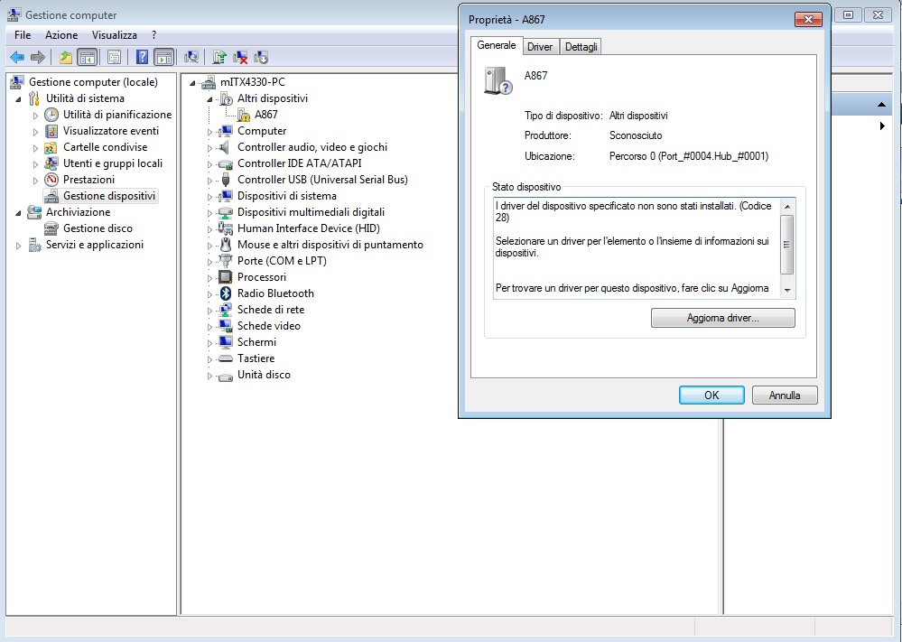Click the device status scrollbar down arrow

787,291
